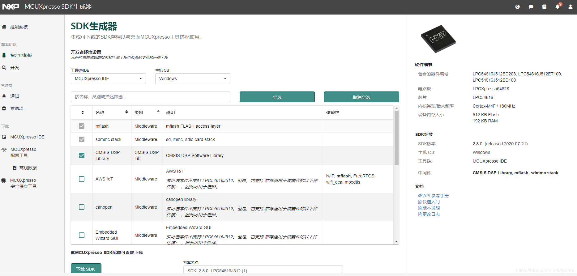This screenshot has width=577, height=276.
Task: Click the PDF icon of 更改日志
Action: click(x=420, y=214)
